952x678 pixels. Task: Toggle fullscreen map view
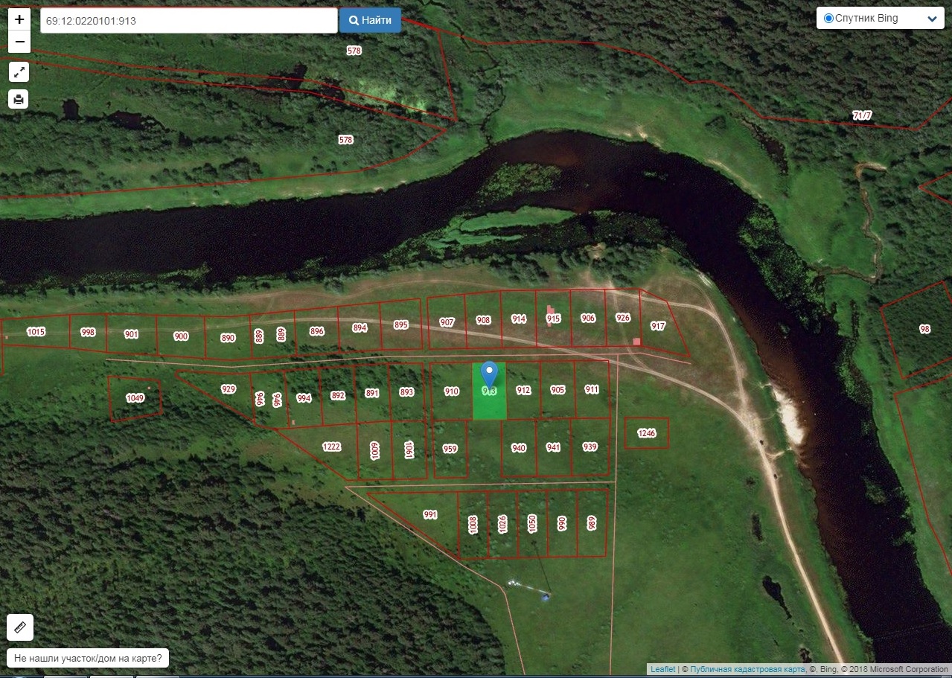point(19,72)
